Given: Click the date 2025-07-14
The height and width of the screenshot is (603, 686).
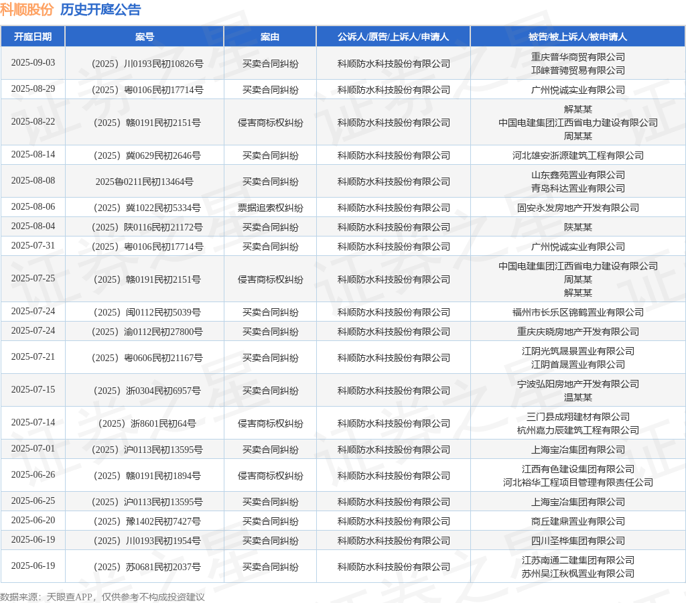Looking at the screenshot, I should pos(33,422).
